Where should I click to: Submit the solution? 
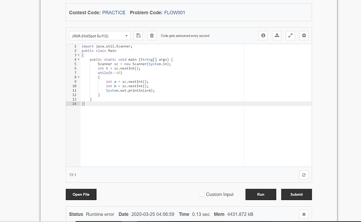pos(297,194)
